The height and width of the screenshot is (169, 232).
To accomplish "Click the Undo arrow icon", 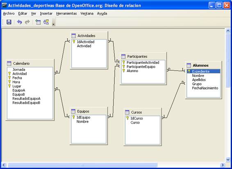I will point(19,22).
